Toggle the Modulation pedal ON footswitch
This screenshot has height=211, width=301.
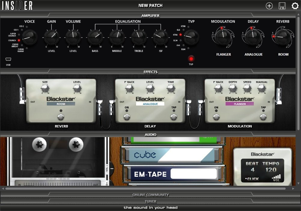click(216, 117)
